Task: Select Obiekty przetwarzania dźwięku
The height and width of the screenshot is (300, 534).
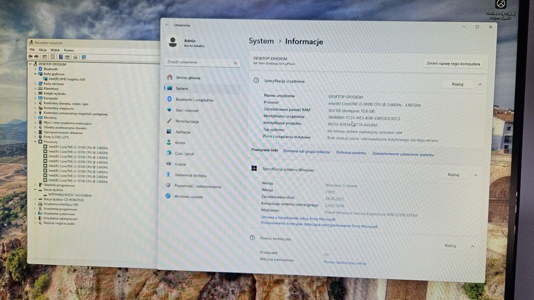Action: point(65,128)
